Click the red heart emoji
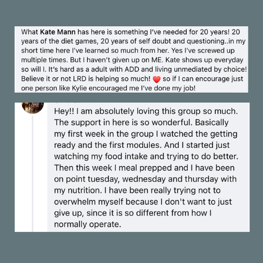 click(157, 79)
